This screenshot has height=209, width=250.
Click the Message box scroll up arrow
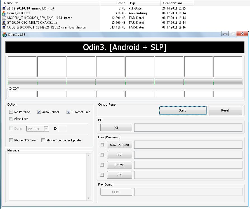tap(88, 155)
